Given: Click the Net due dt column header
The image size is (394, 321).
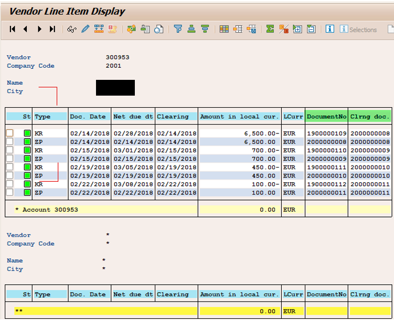Looking at the screenshot, I should [133, 117].
